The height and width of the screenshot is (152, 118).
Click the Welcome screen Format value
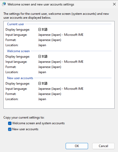click(x=50, y=67)
